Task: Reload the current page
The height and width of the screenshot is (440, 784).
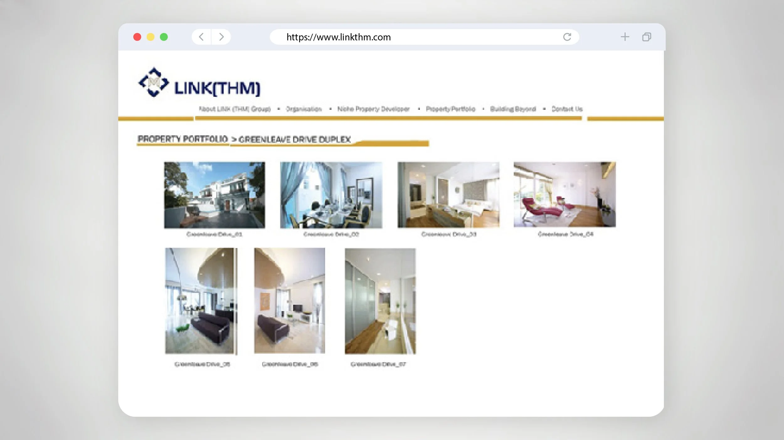Action: click(567, 37)
